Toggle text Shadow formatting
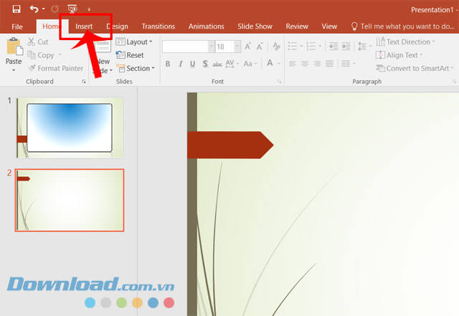 (x=205, y=64)
